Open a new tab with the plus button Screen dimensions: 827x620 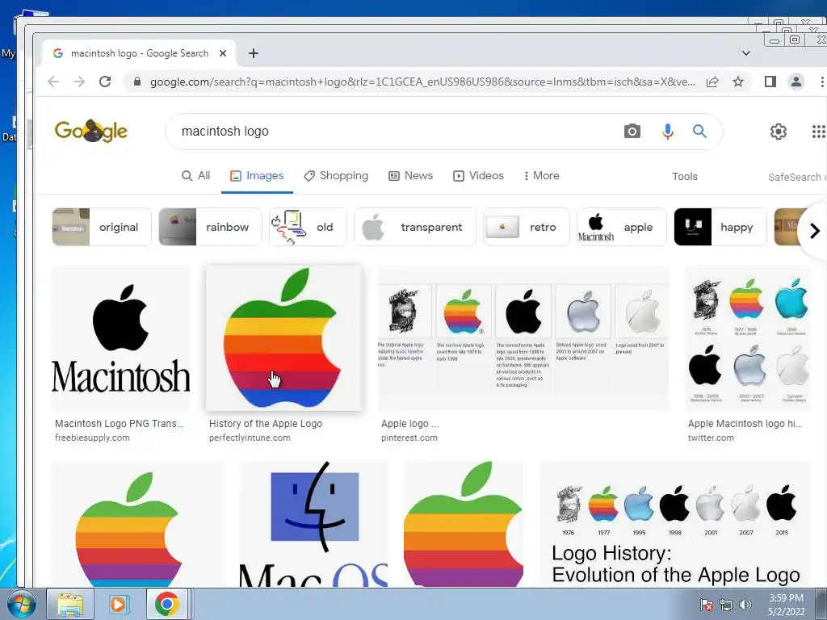[x=254, y=53]
